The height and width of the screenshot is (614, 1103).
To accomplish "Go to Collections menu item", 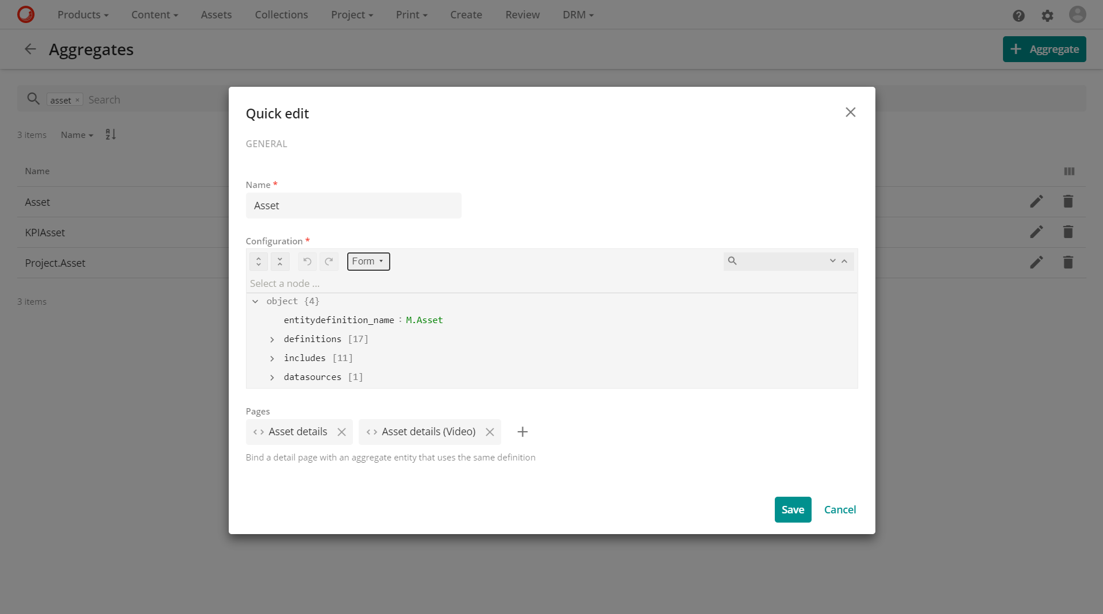I will click(x=281, y=15).
